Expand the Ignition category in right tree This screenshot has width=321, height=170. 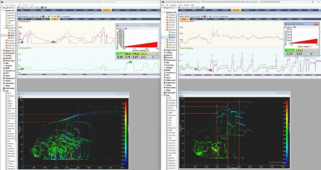click(162, 55)
